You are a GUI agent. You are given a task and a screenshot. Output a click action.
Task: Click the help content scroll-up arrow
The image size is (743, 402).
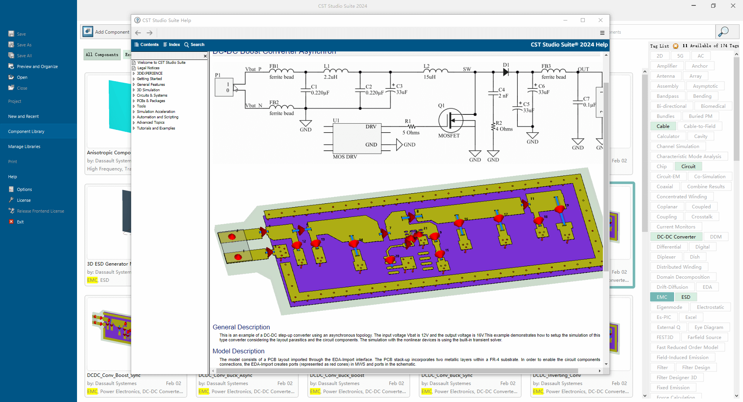[606, 55]
